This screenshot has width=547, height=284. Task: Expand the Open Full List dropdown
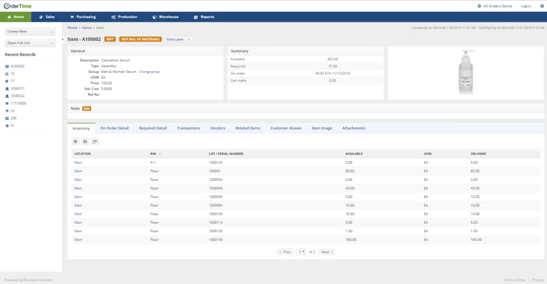pyautogui.click(x=30, y=43)
